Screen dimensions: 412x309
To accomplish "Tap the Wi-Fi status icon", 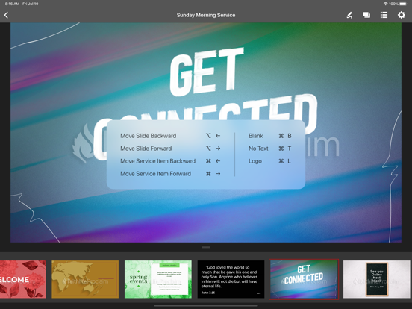I will [x=385, y=4].
